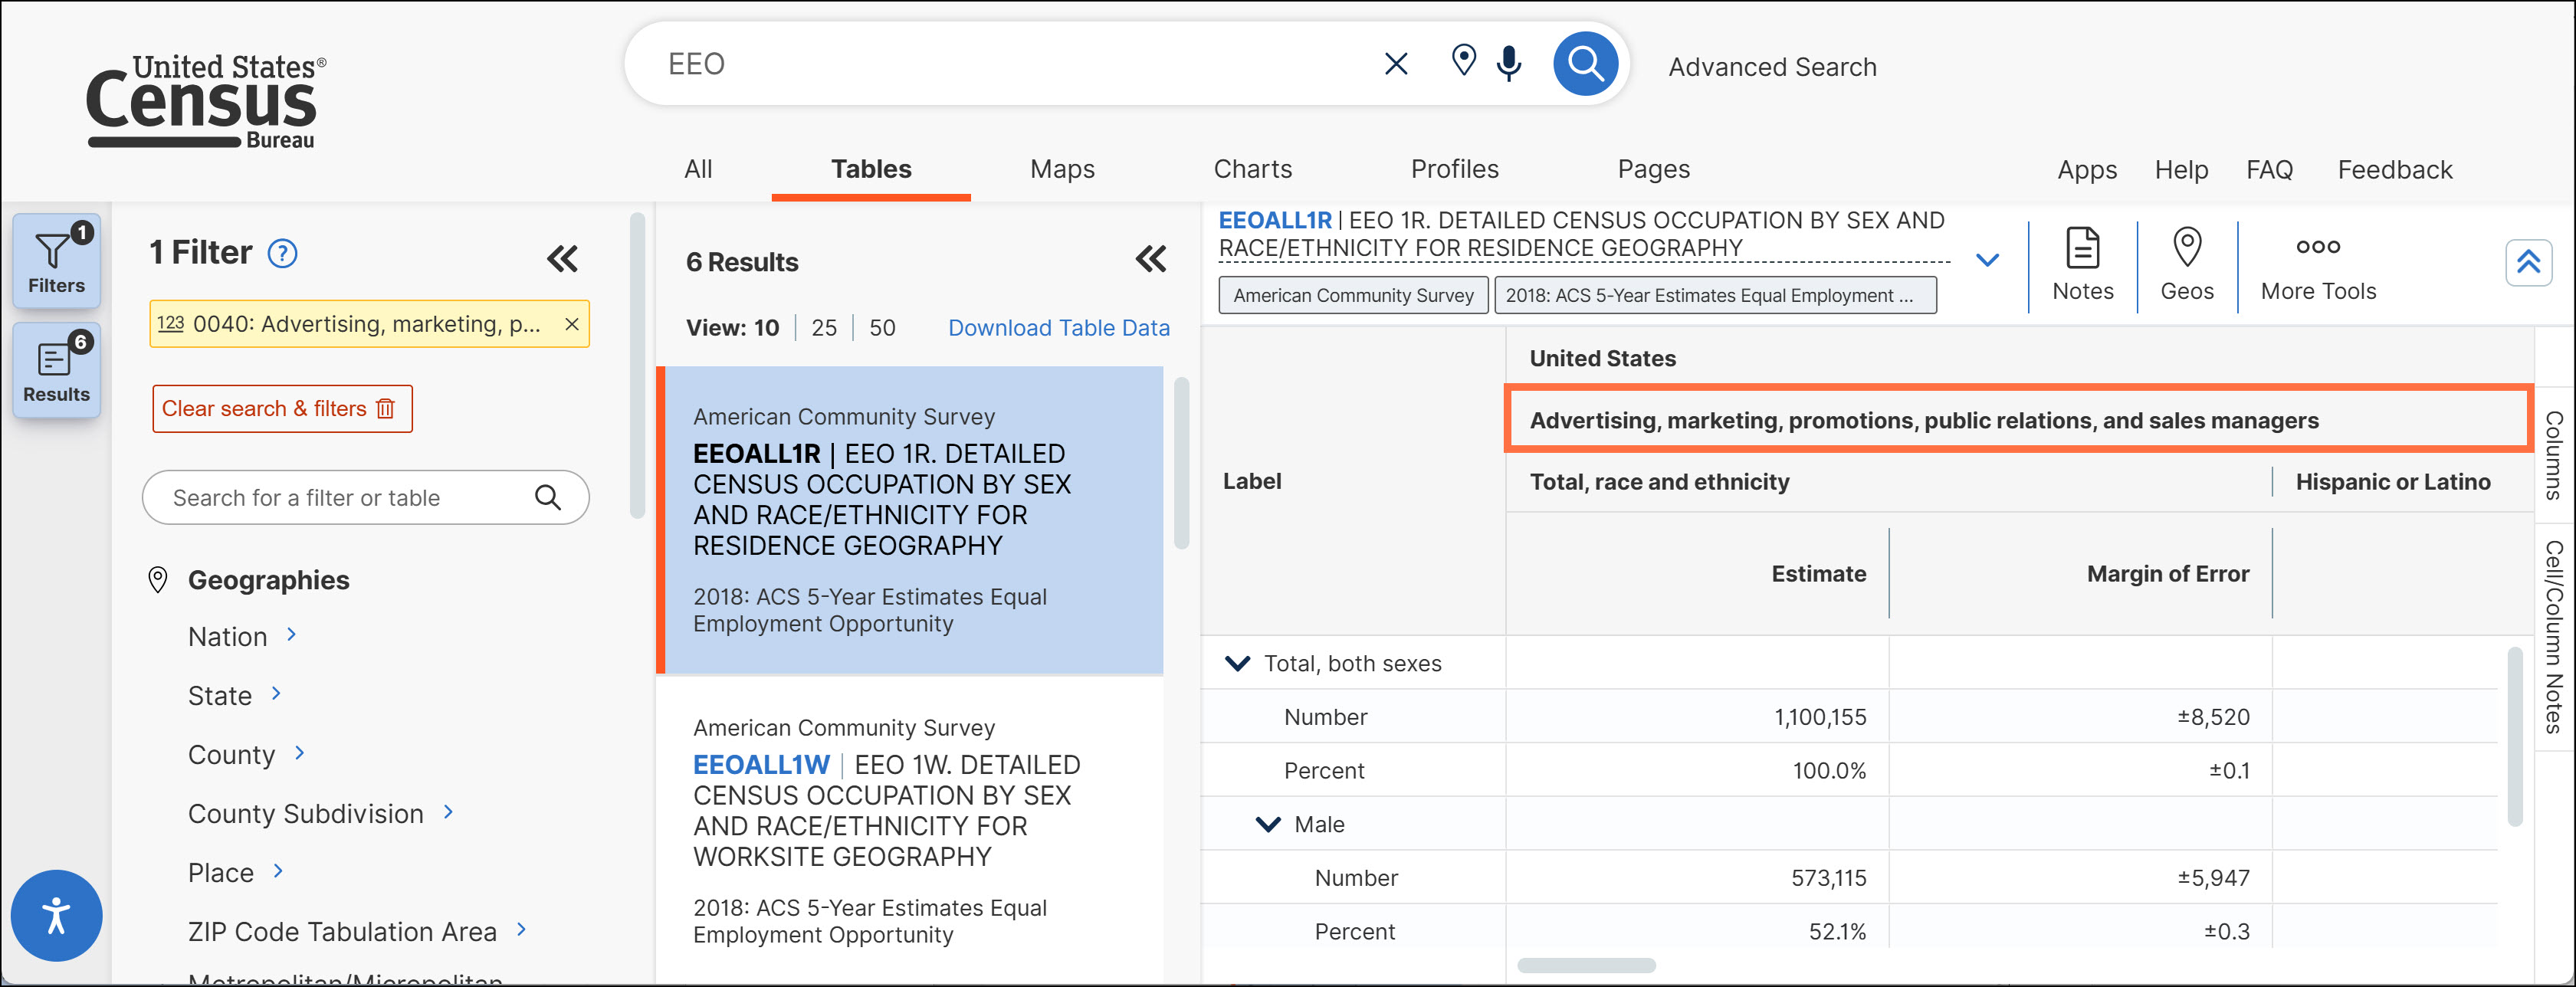
Task: Clear the EEO search text with X icon
Action: tap(1396, 65)
